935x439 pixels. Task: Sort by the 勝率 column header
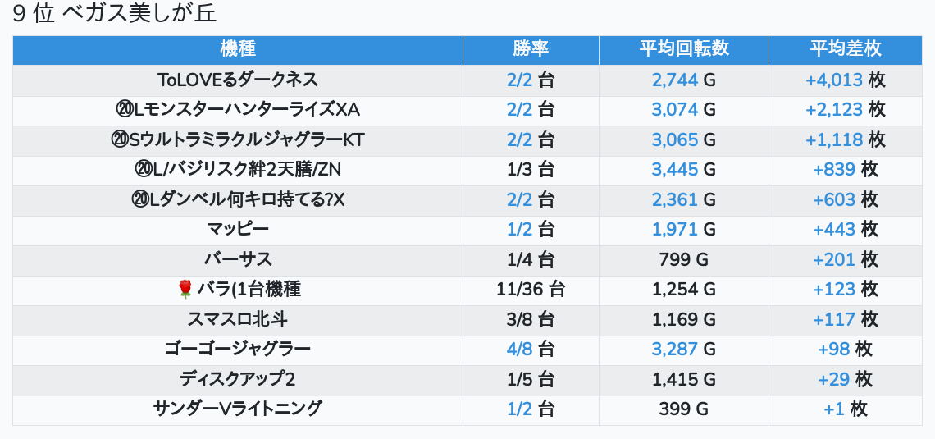click(x=531, y=49)
